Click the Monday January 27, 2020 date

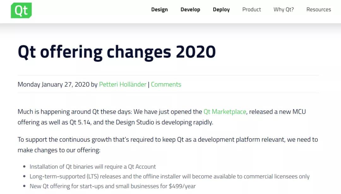(x=54, y=84)
